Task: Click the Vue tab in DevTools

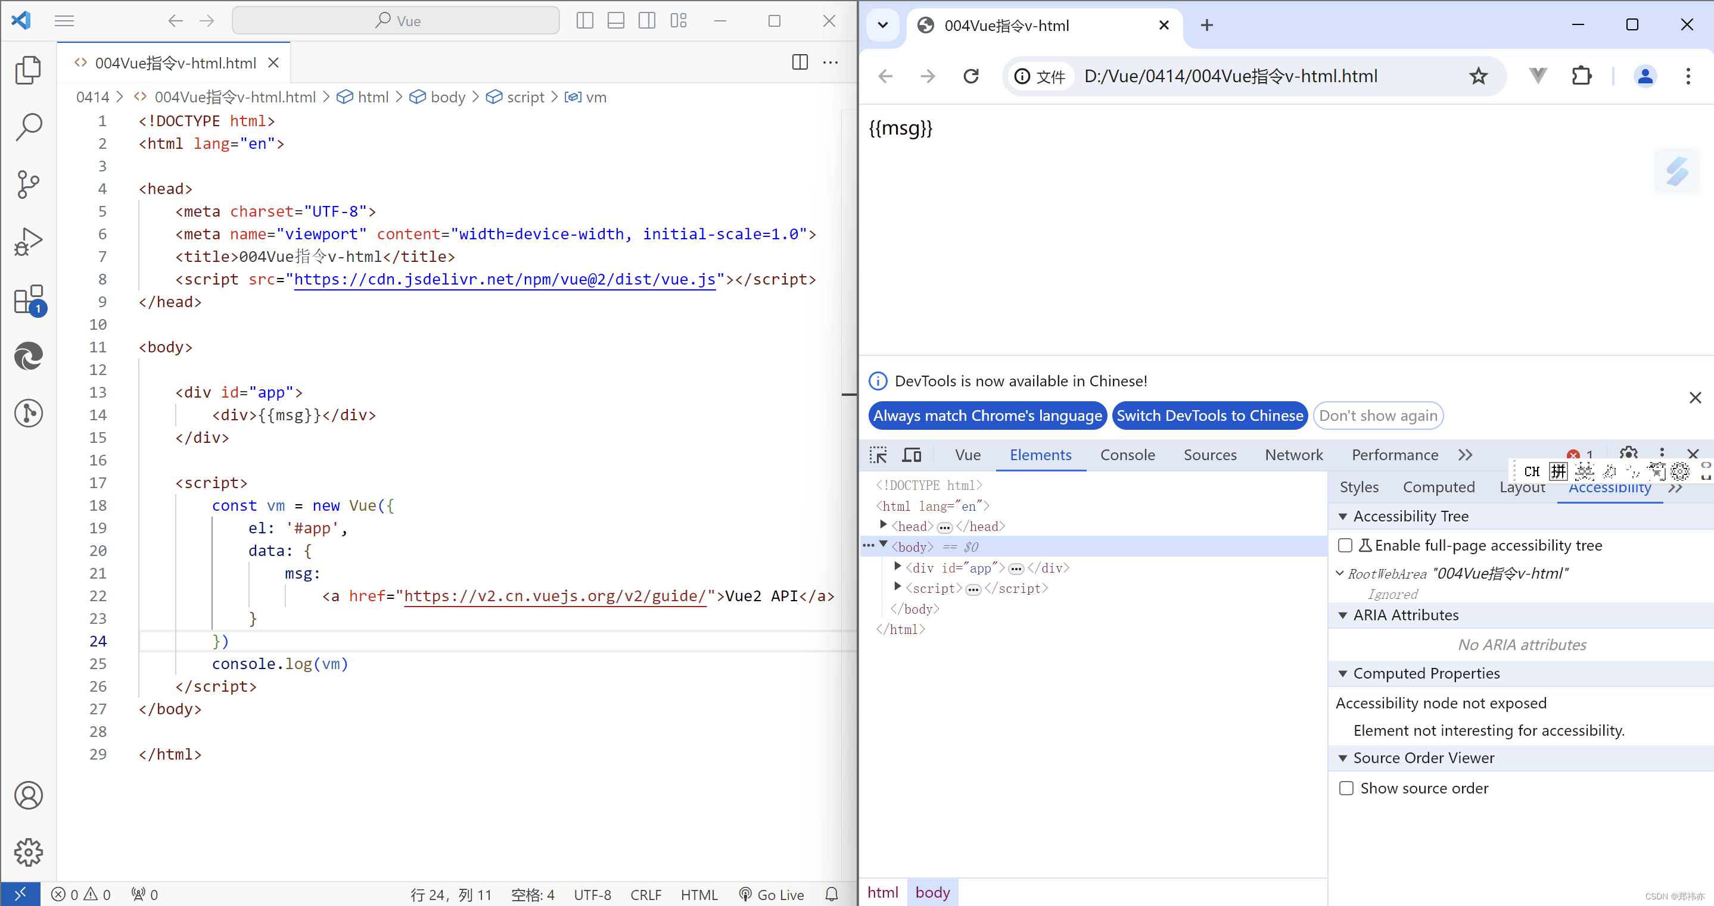Action: tap(967, 454)
